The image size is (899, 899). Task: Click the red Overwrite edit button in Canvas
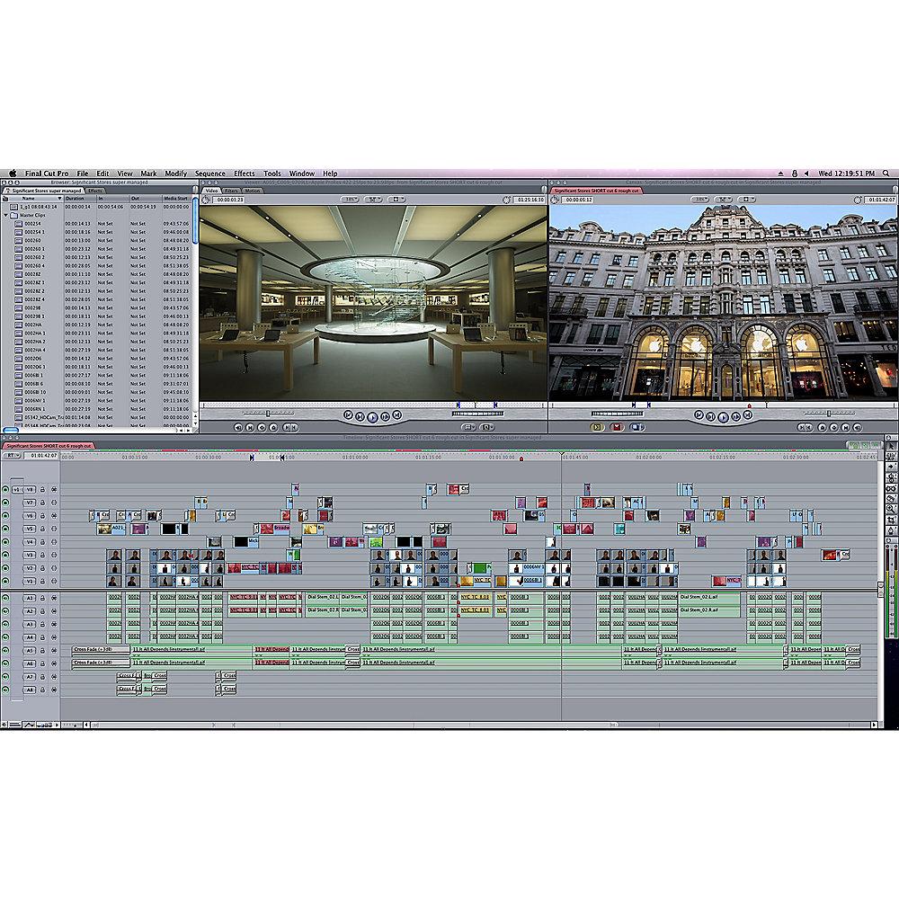tap(617, 427)
